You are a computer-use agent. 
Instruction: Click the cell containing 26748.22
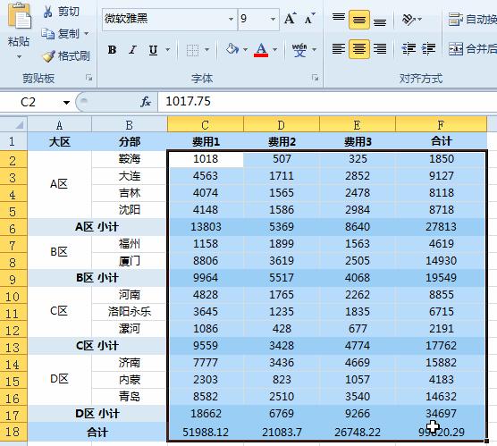click(358, 432)
